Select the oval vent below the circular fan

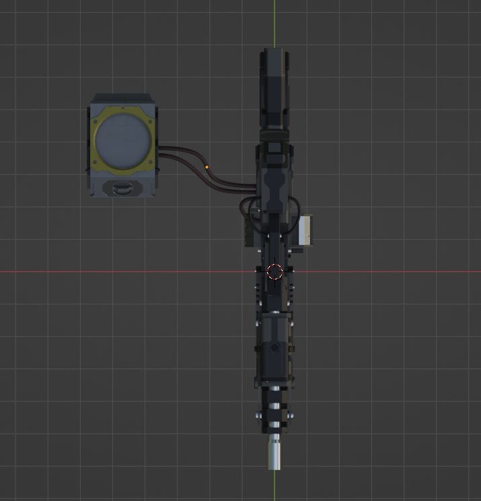tap(122, 188)
